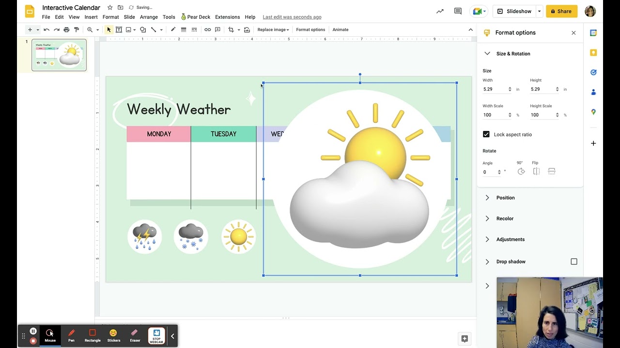Click the redo arrow icon

(x=57, y=29)
